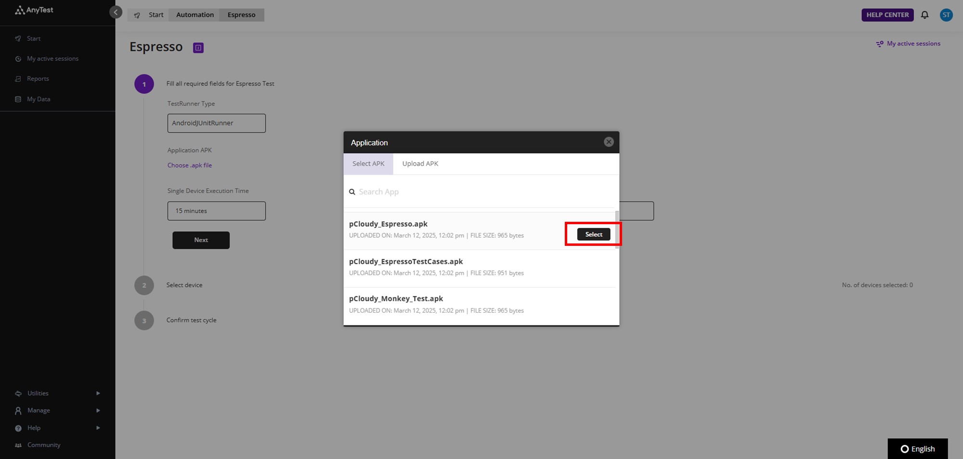Click the Start rocket icon in sidebar
This screenshot has height=459, width=963.
pyautogui.click(x=18, y=38)
